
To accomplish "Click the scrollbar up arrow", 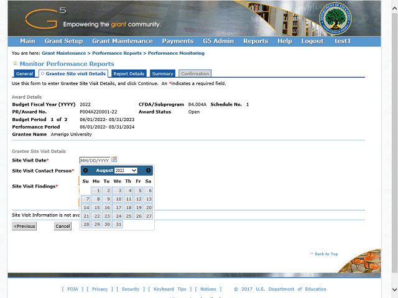I will [394, 8].
